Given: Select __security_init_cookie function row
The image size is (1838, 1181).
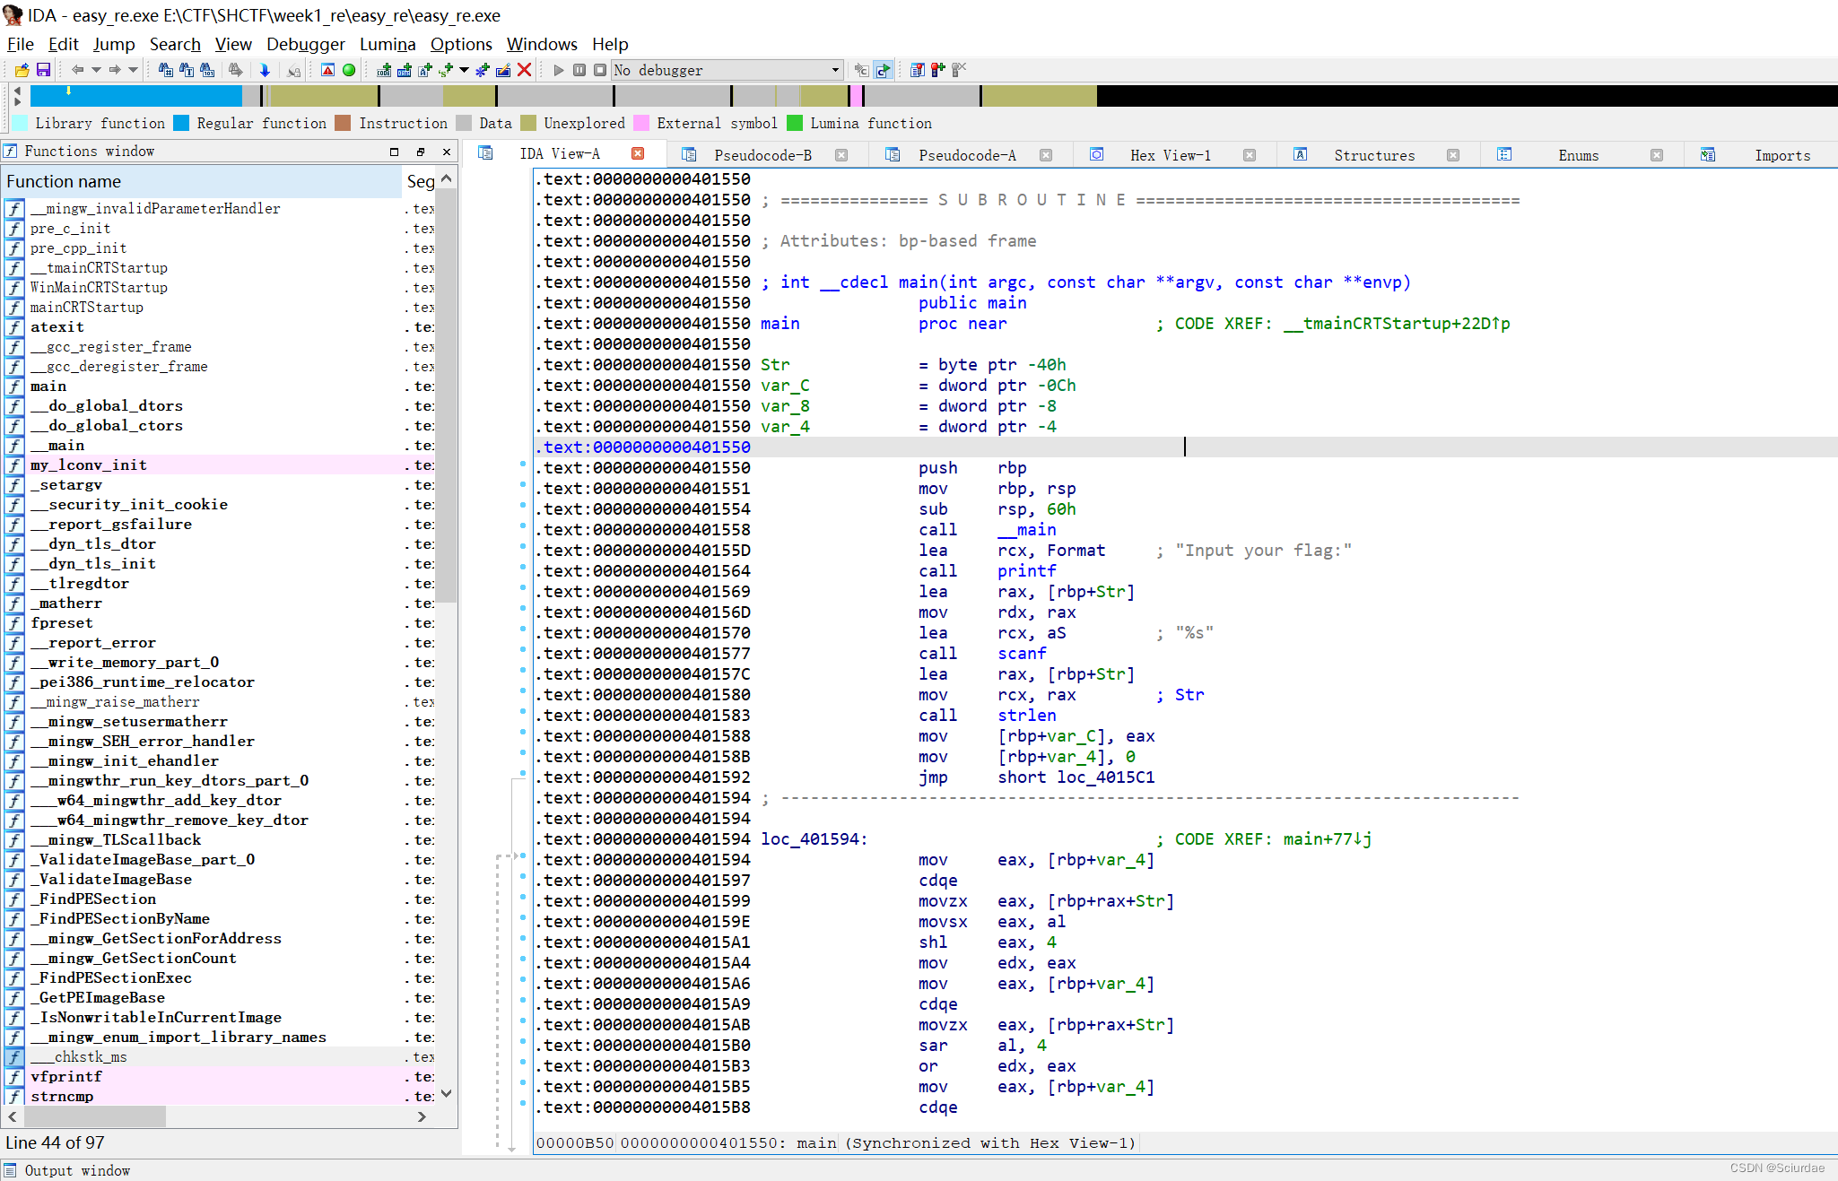Looking at the screenshot, I should tap(220, 504).
